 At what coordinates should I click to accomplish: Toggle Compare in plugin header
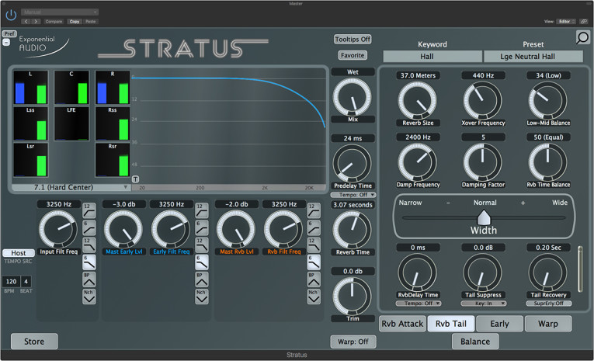tap(54, 22)
